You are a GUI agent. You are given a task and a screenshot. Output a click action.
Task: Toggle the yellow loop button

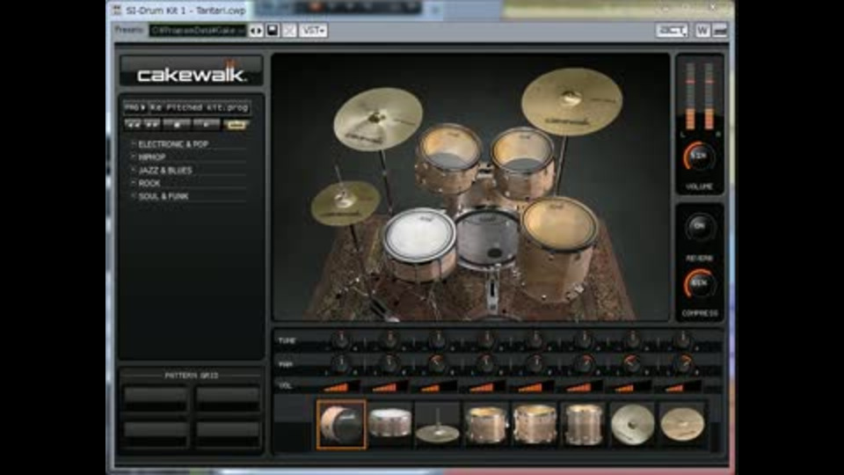tap(236, 125)
